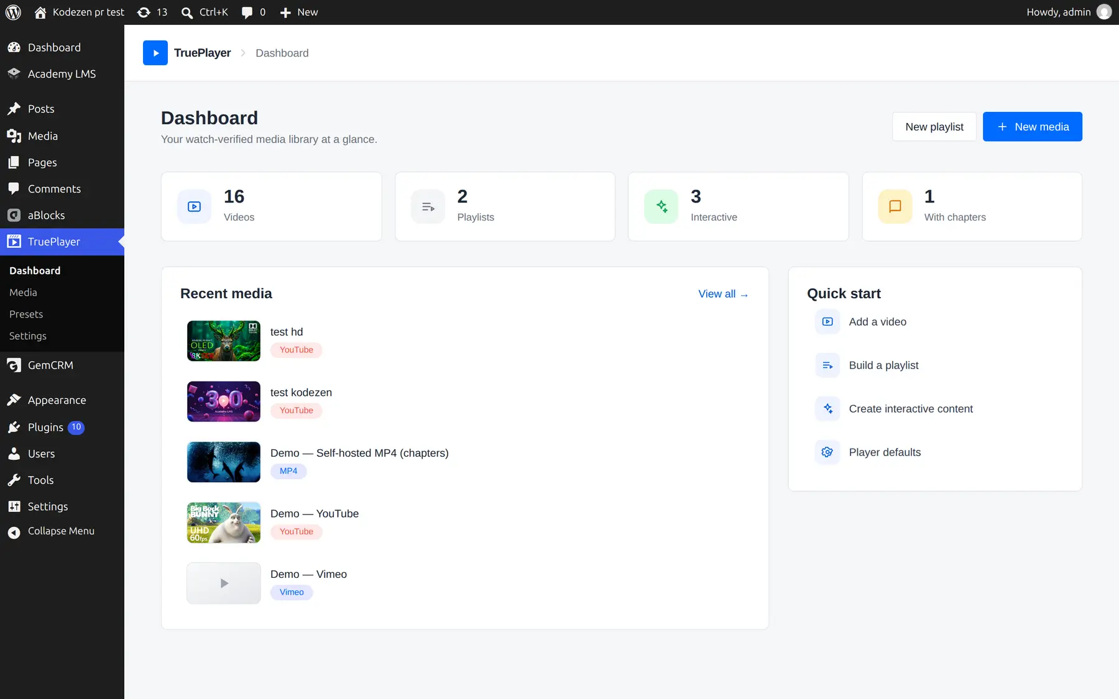1119x699 pixels.
Task: Open the Pages menu
Action: point(62,163)
